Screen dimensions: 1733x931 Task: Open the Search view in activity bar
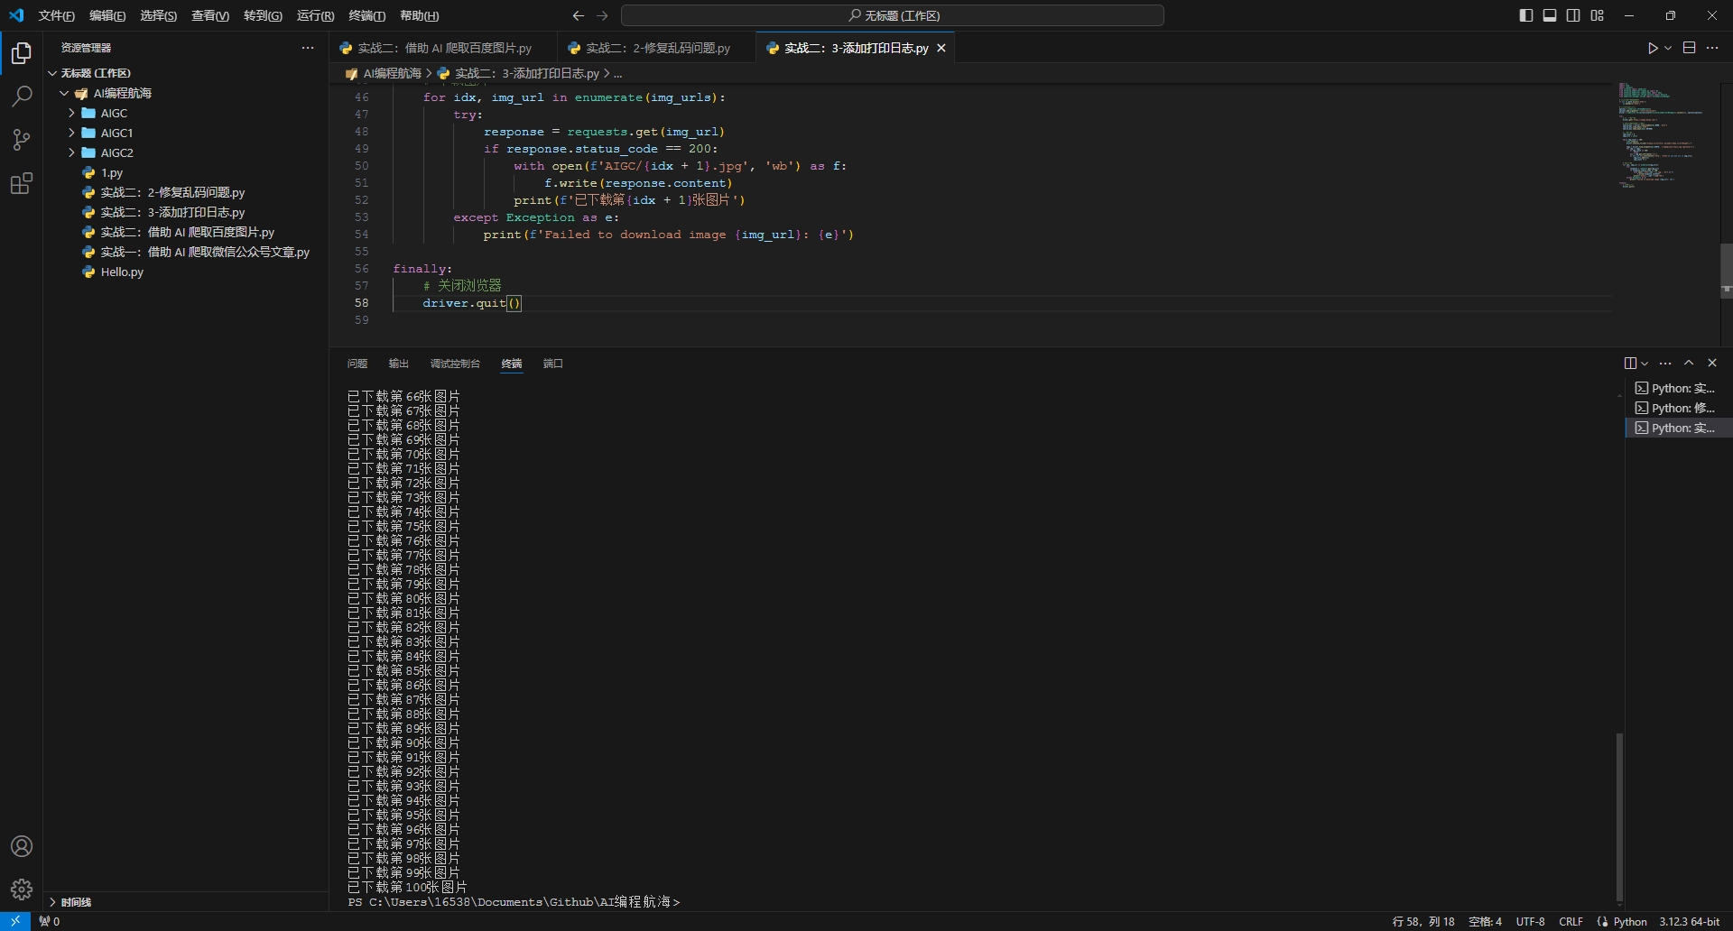(x=22, y=97)
